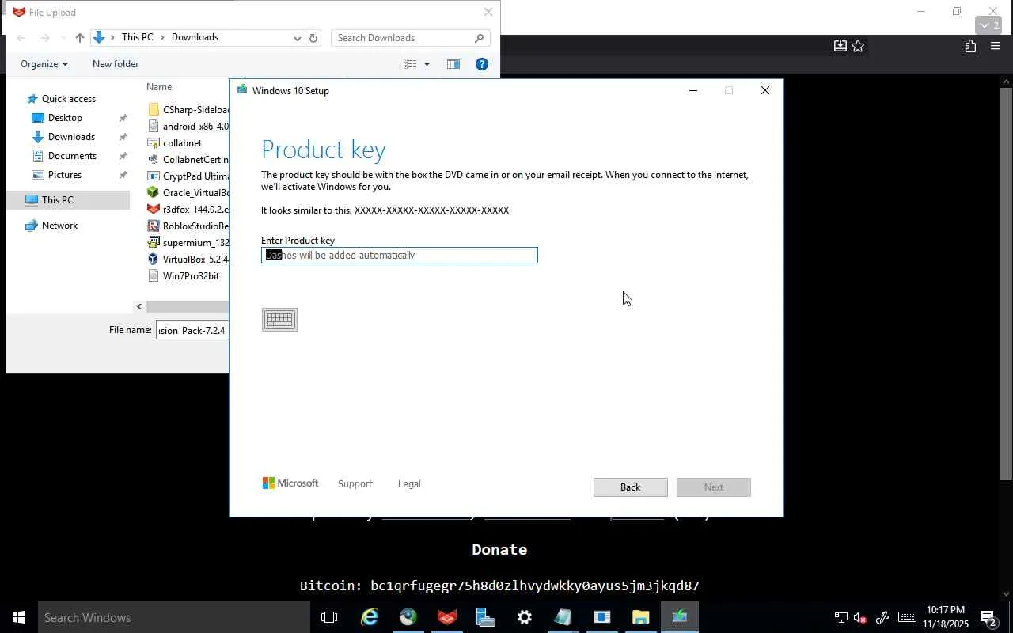1013x633 pixels.
Task: Toggle the preview pane
Action: pyautogui.click(x=453, y=64)
